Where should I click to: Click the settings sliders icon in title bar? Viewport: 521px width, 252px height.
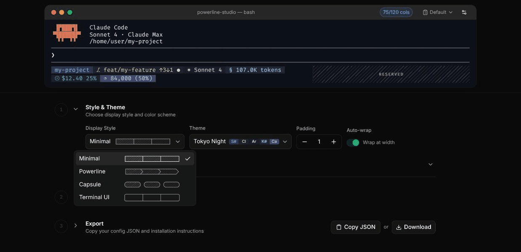[x=464, y=12]
